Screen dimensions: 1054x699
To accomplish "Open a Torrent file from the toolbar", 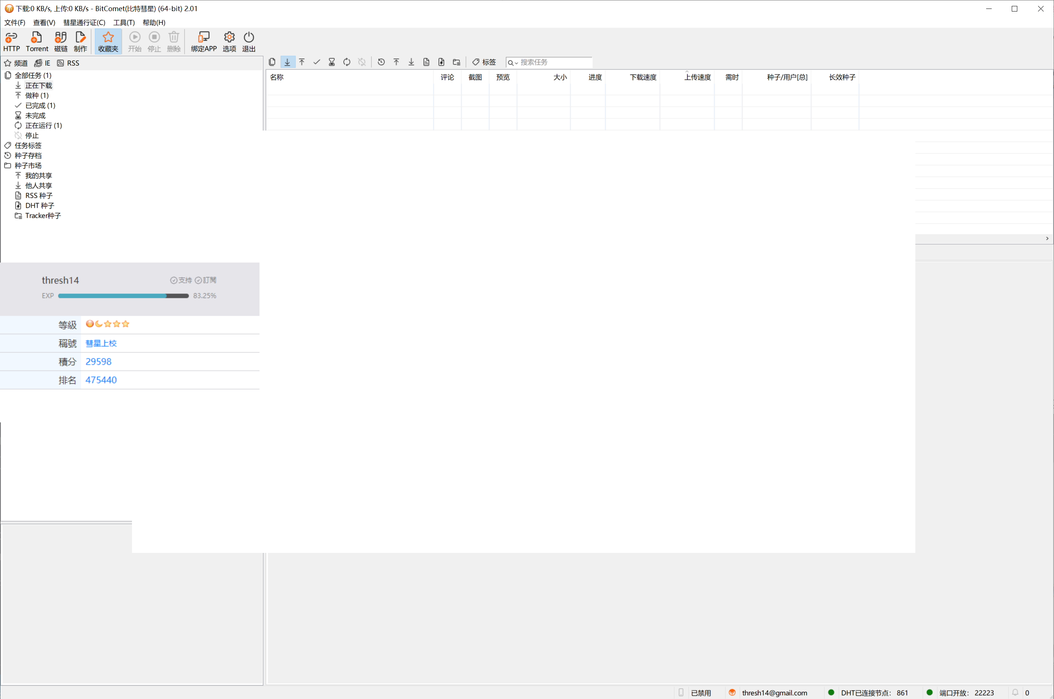I will 37,42.
